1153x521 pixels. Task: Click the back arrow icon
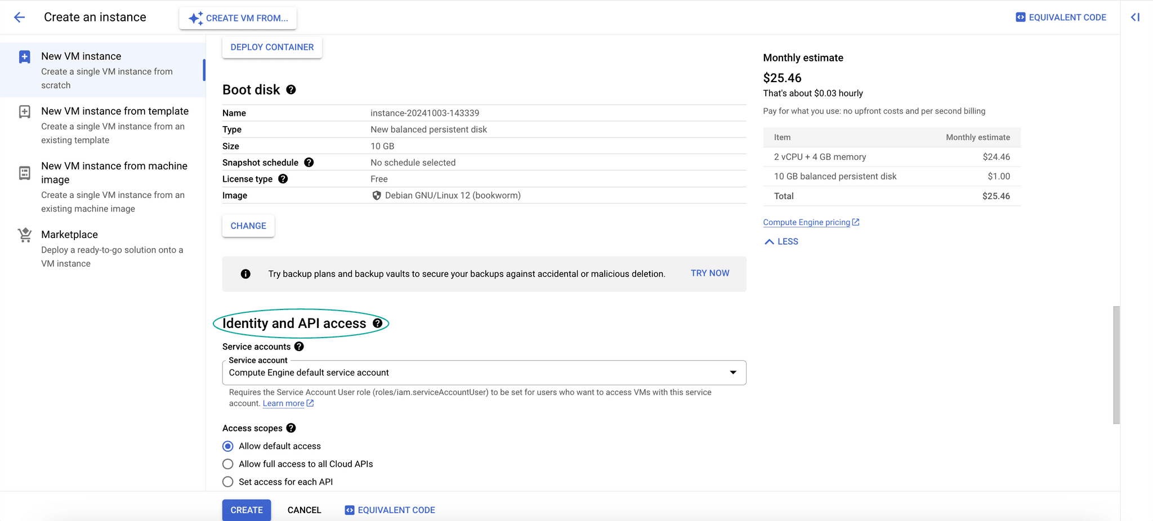tap(20, 17)
